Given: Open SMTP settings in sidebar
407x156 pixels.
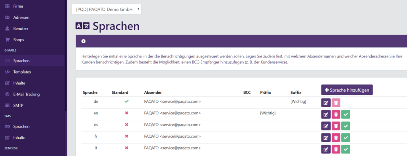Looking at the screenshot, I should tap(18, 106).
